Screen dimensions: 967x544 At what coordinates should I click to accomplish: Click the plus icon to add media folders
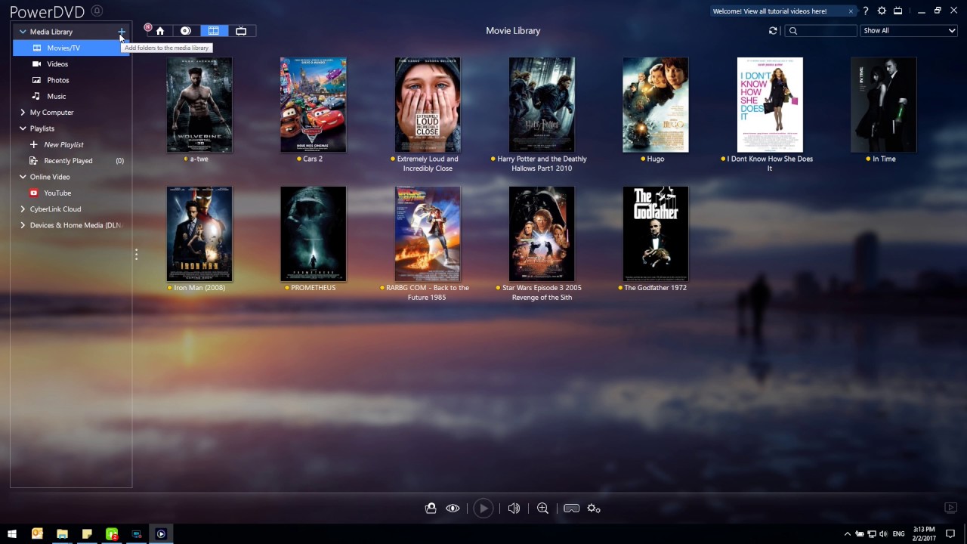(122, 32)
